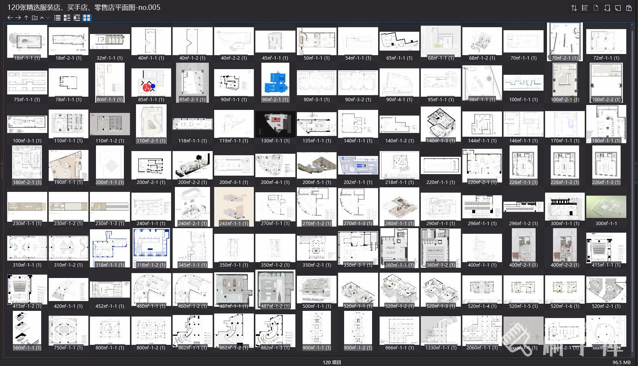Screen dimensions: 638x366
Task: Click the upward chevron next to folder icon
Action: pyautogui.click(x=42, y=18)
